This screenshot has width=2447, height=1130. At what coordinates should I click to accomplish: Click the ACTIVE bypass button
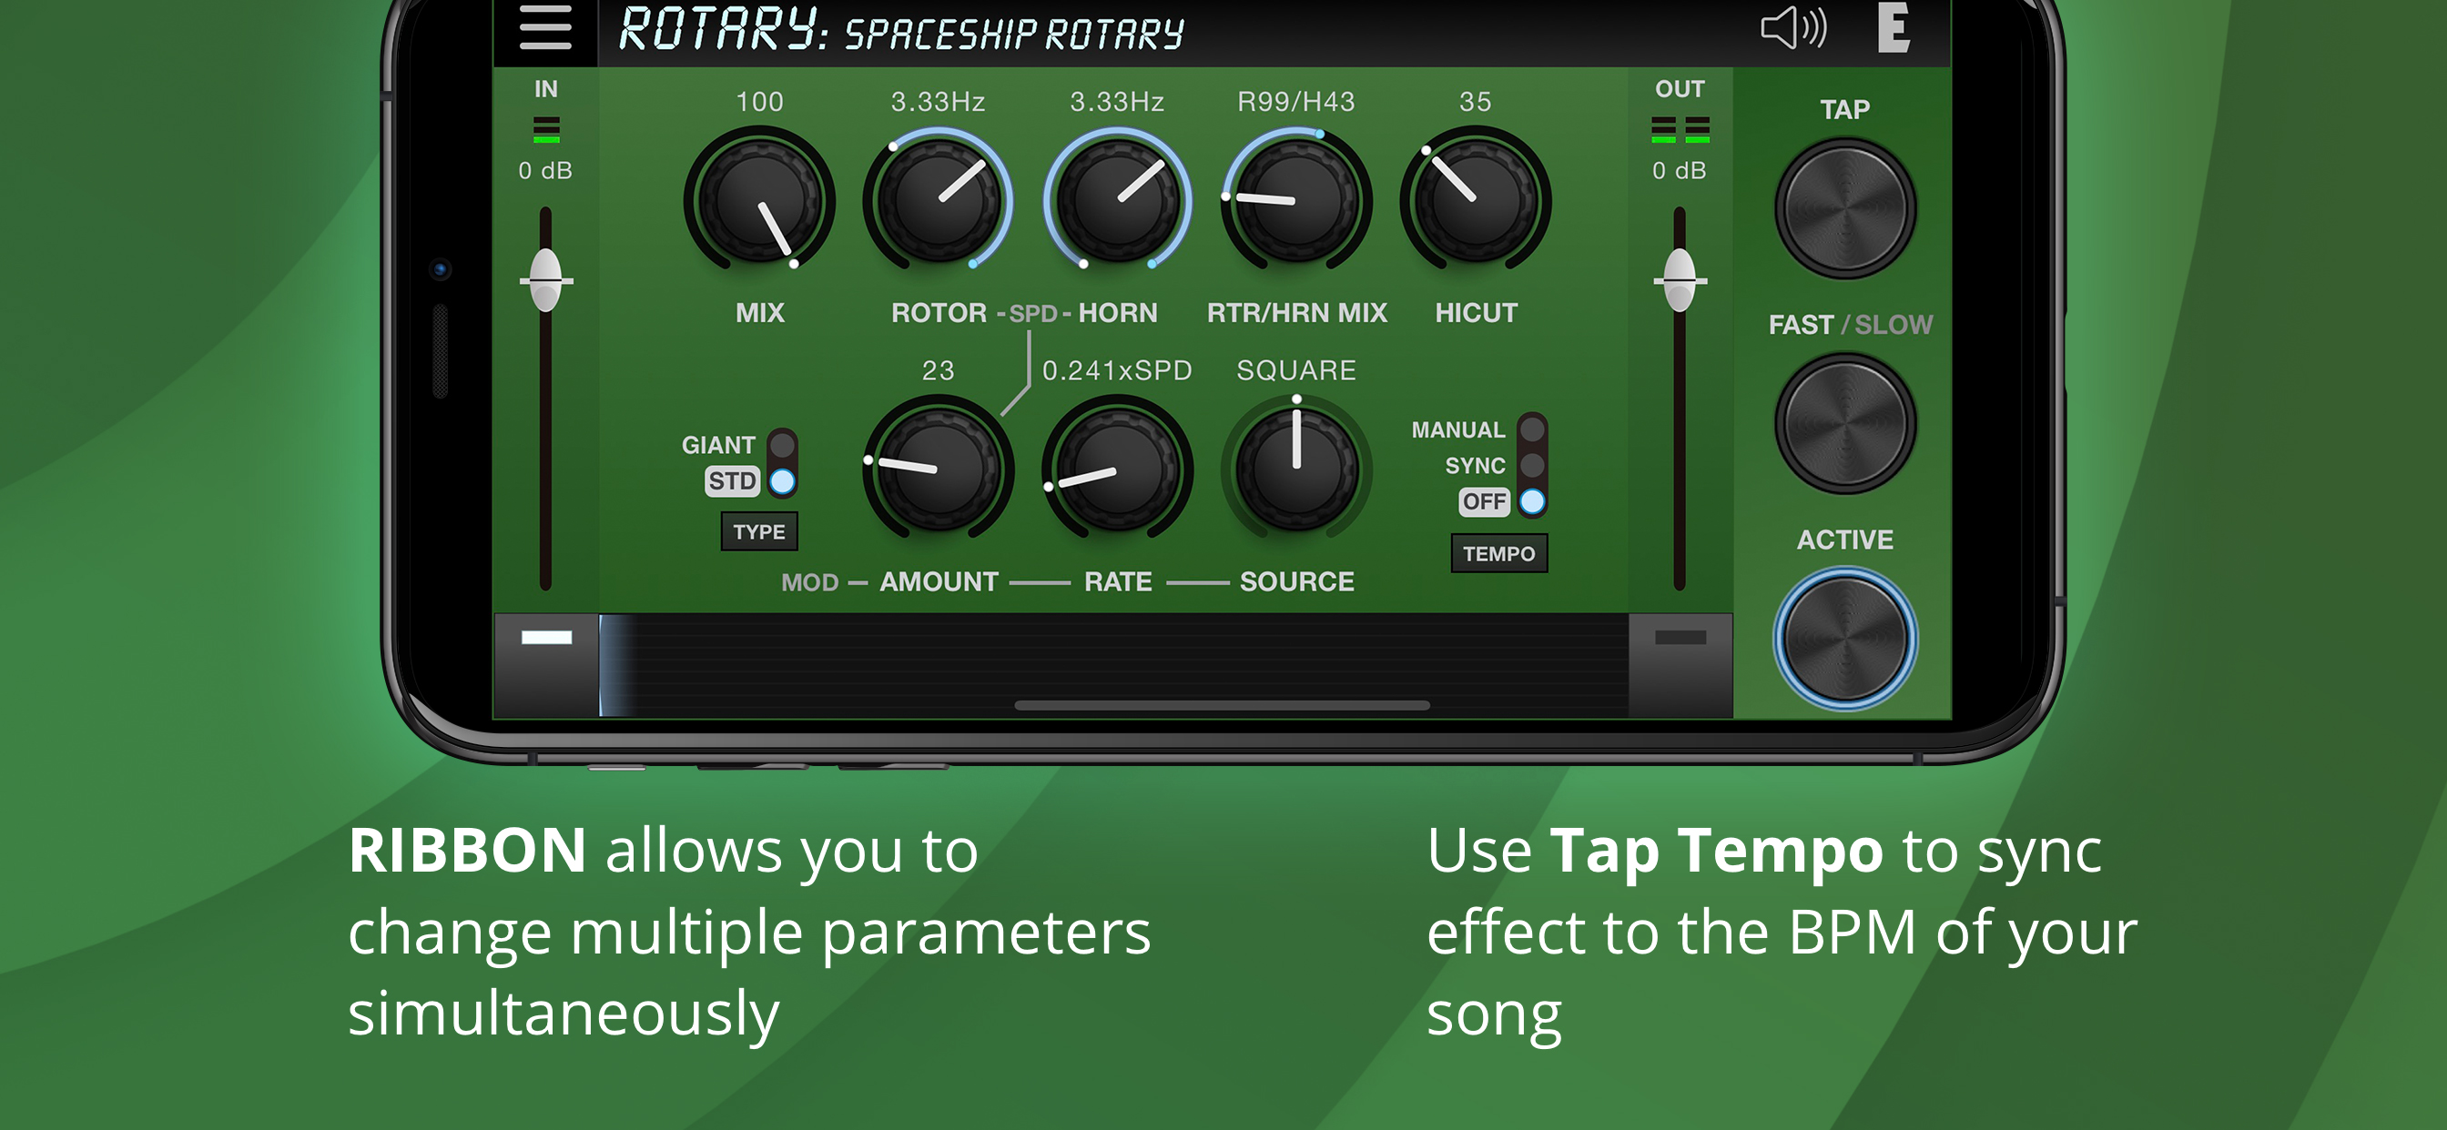pyautogui.click(x=1844, y=639)
